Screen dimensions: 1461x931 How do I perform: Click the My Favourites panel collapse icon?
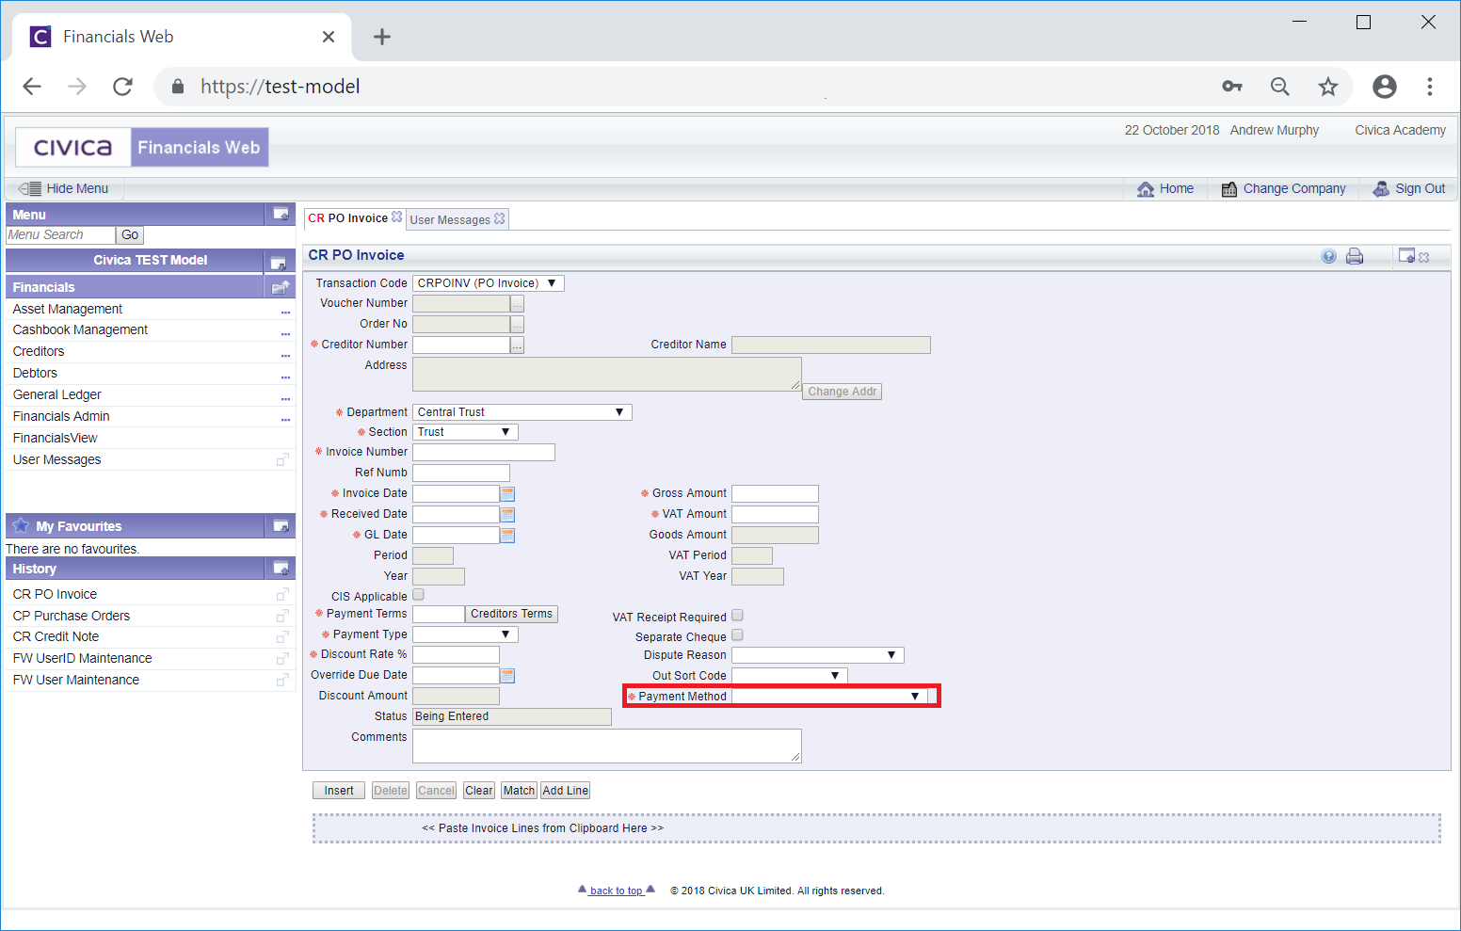pyautogui.click(x=281, y=526)
